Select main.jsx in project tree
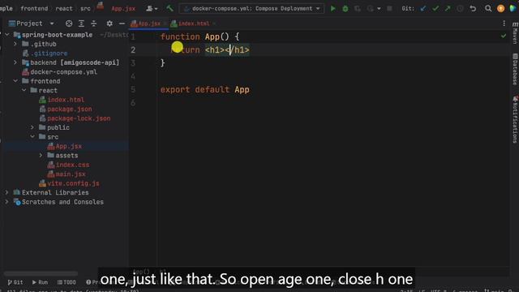The height and width of the screenshot is (292, 519). (x=71, y=174)
